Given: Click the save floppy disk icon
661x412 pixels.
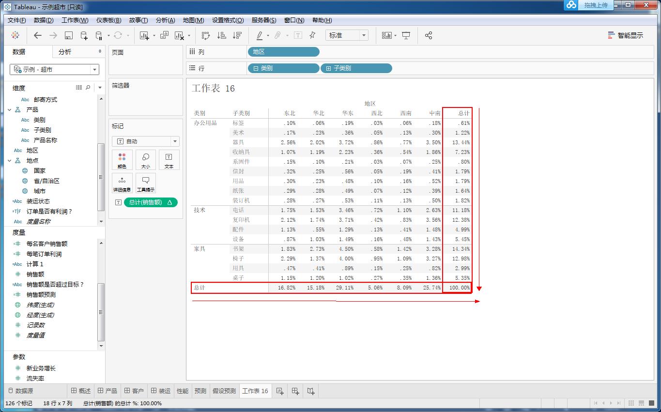Looking at the screenshot, I should pyautogui.click(x=69, y=35).
